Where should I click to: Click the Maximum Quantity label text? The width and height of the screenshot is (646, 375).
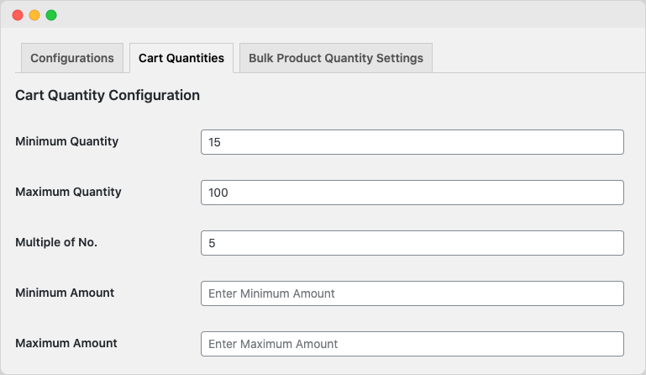tap(68, 192)
